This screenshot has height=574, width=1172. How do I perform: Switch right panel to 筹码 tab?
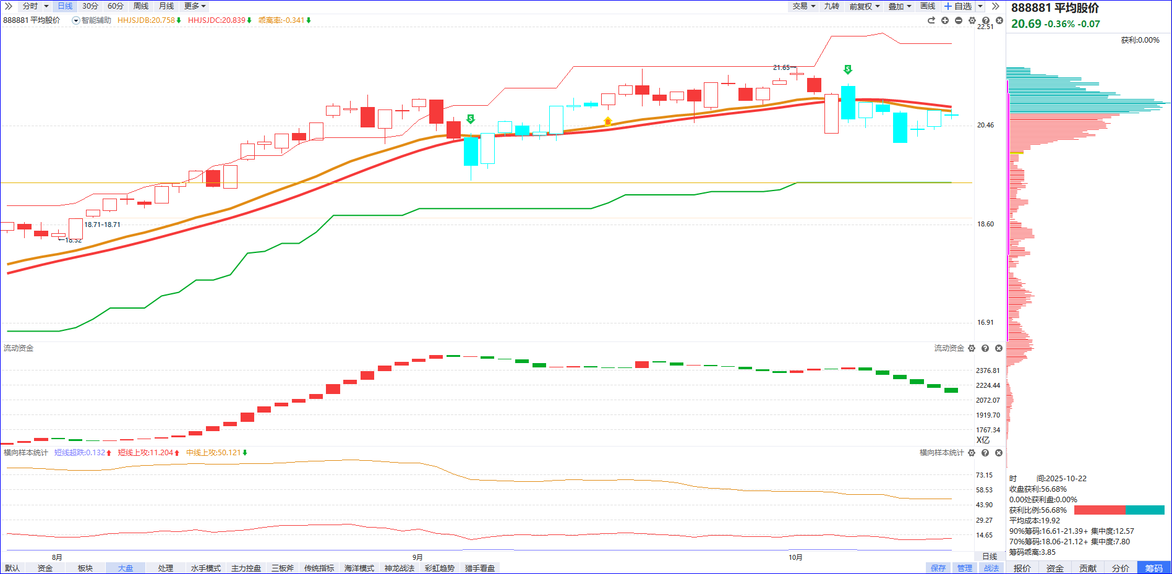pos(1154,568)
